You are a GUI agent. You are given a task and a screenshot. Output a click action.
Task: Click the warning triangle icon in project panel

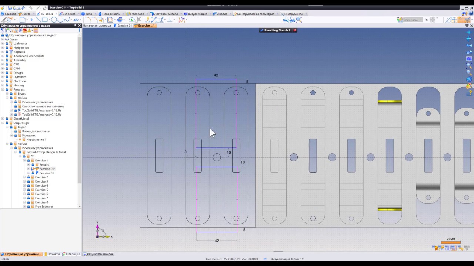coord(29,30)
